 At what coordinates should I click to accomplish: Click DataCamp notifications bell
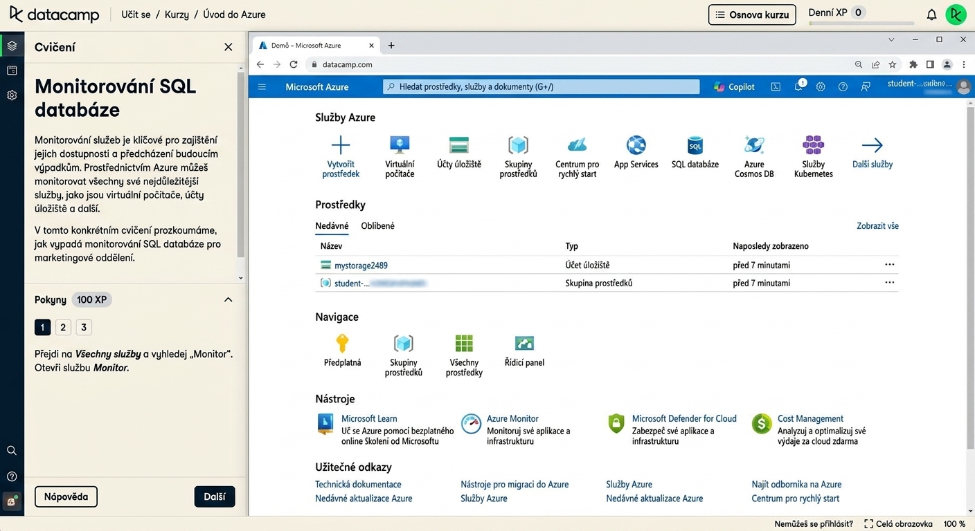931,15
